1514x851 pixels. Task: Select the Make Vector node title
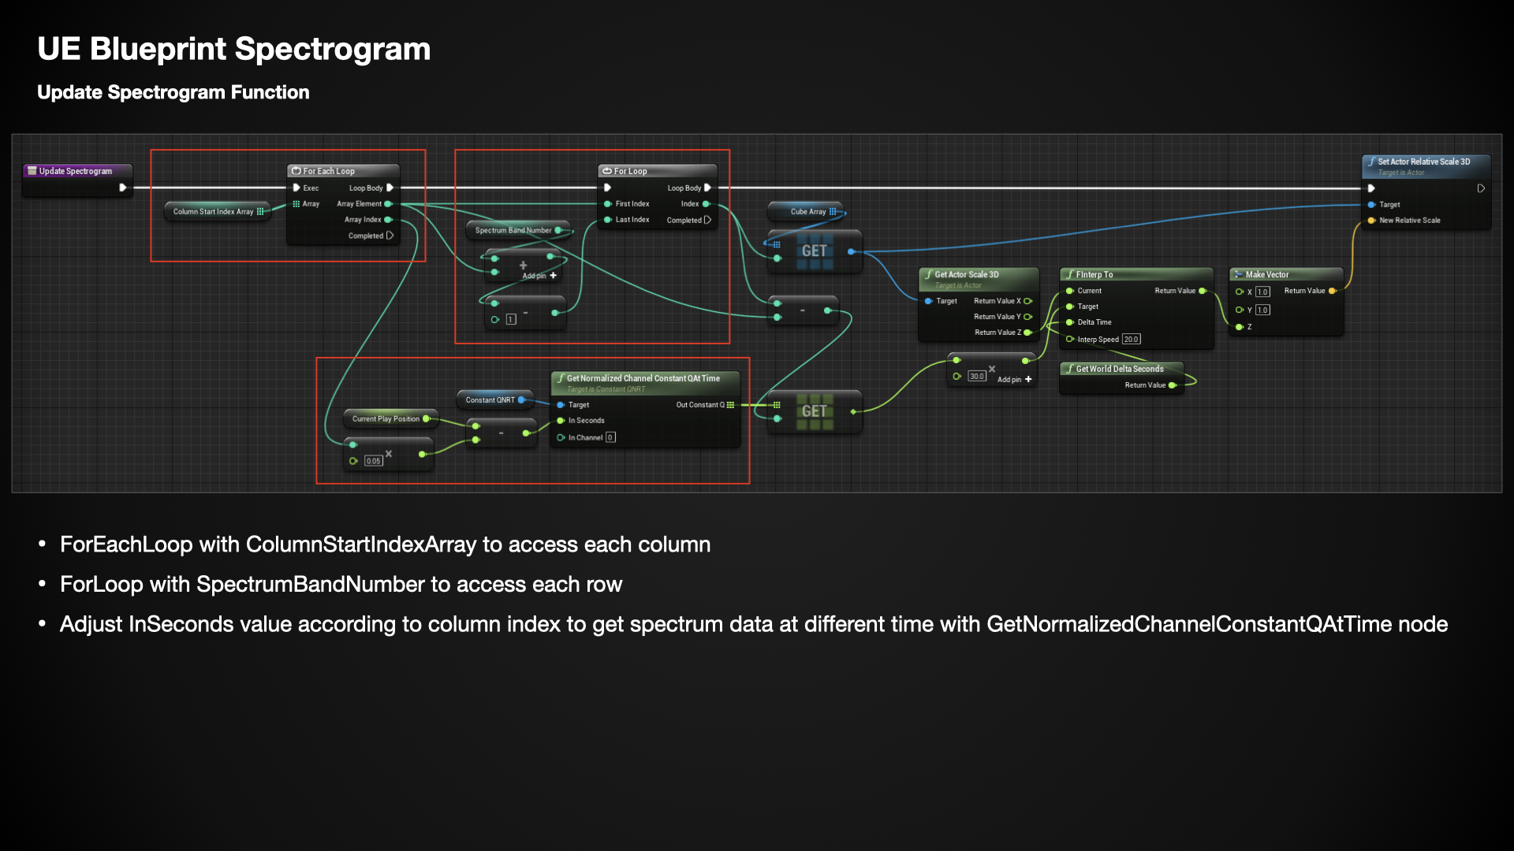pyautogui.click(x=1267, y=274)
